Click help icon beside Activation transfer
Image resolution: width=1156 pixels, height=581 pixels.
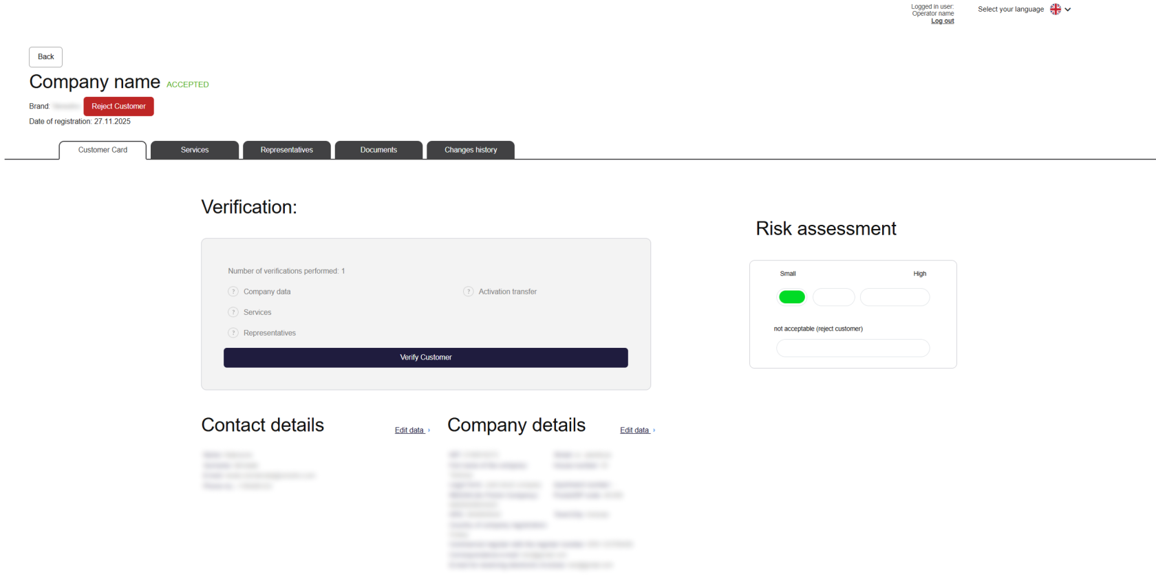point(469,292)
